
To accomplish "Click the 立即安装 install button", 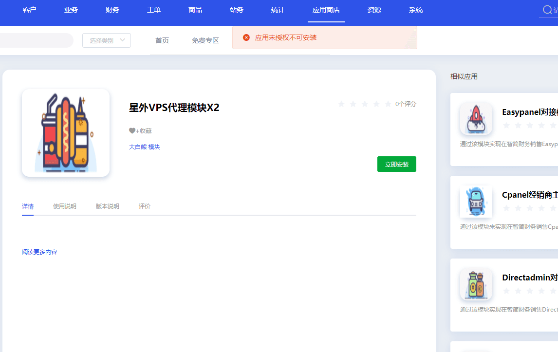I will (397, 164).
